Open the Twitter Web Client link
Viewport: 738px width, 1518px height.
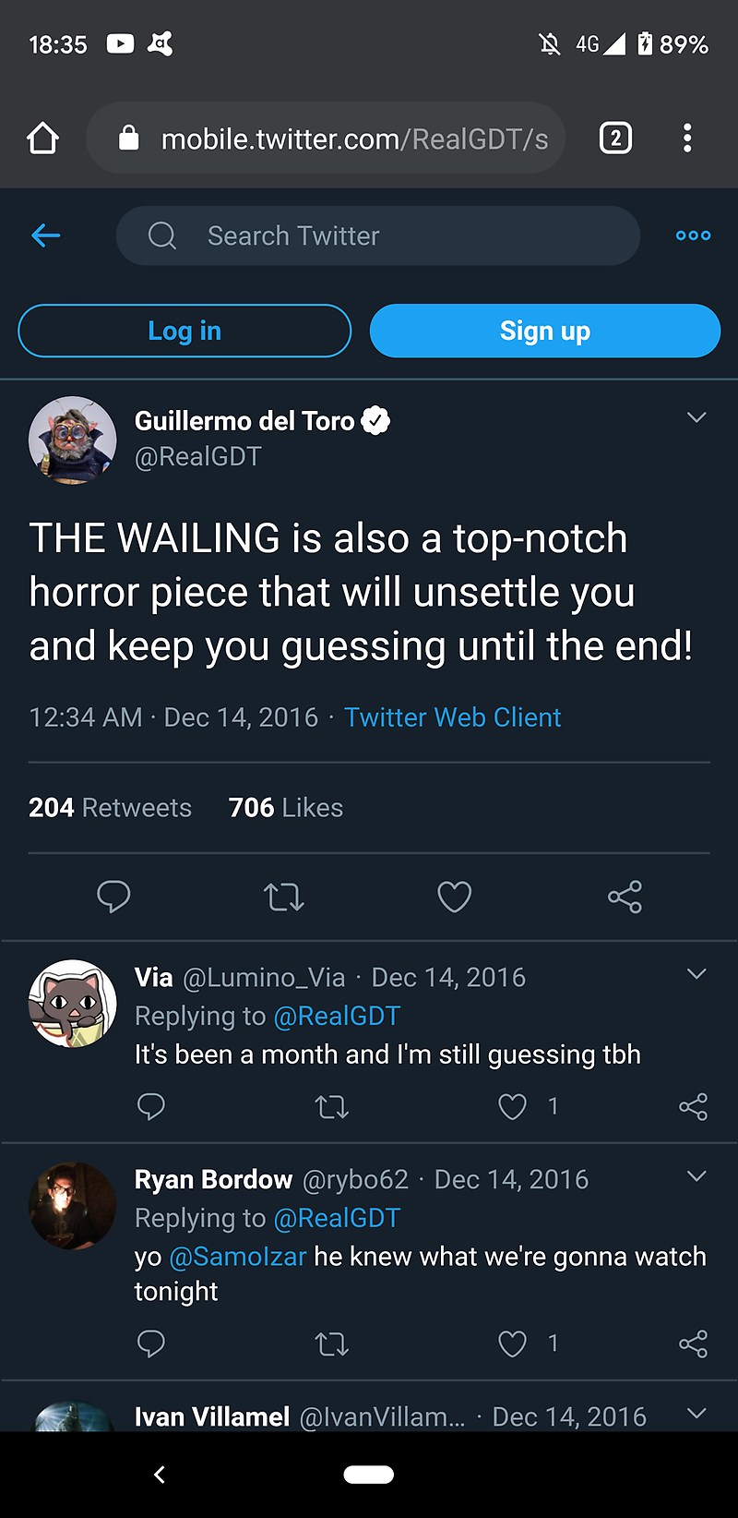pyautogui.click(x=452, y=717)
